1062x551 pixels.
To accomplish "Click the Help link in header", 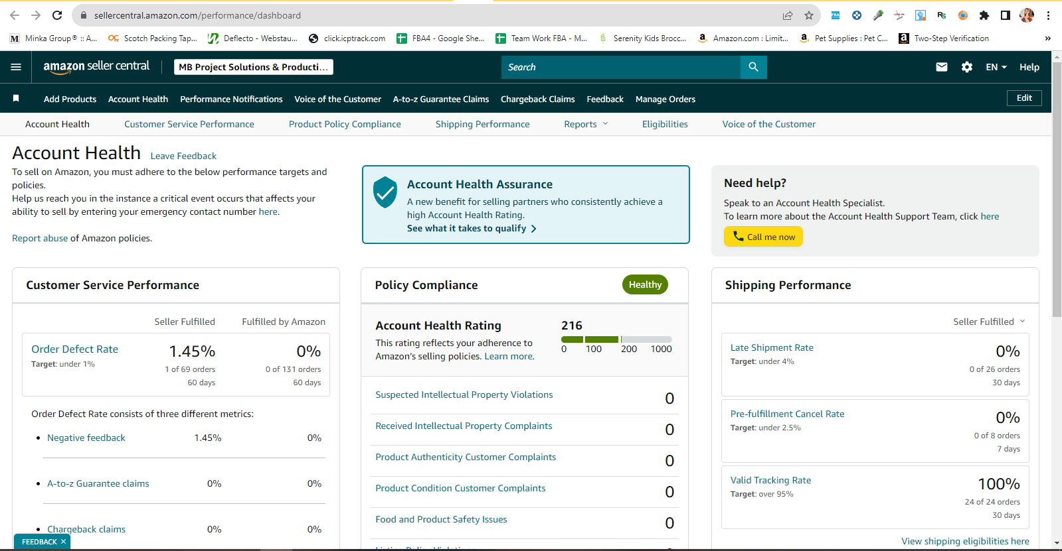I will coord(1029,67).
